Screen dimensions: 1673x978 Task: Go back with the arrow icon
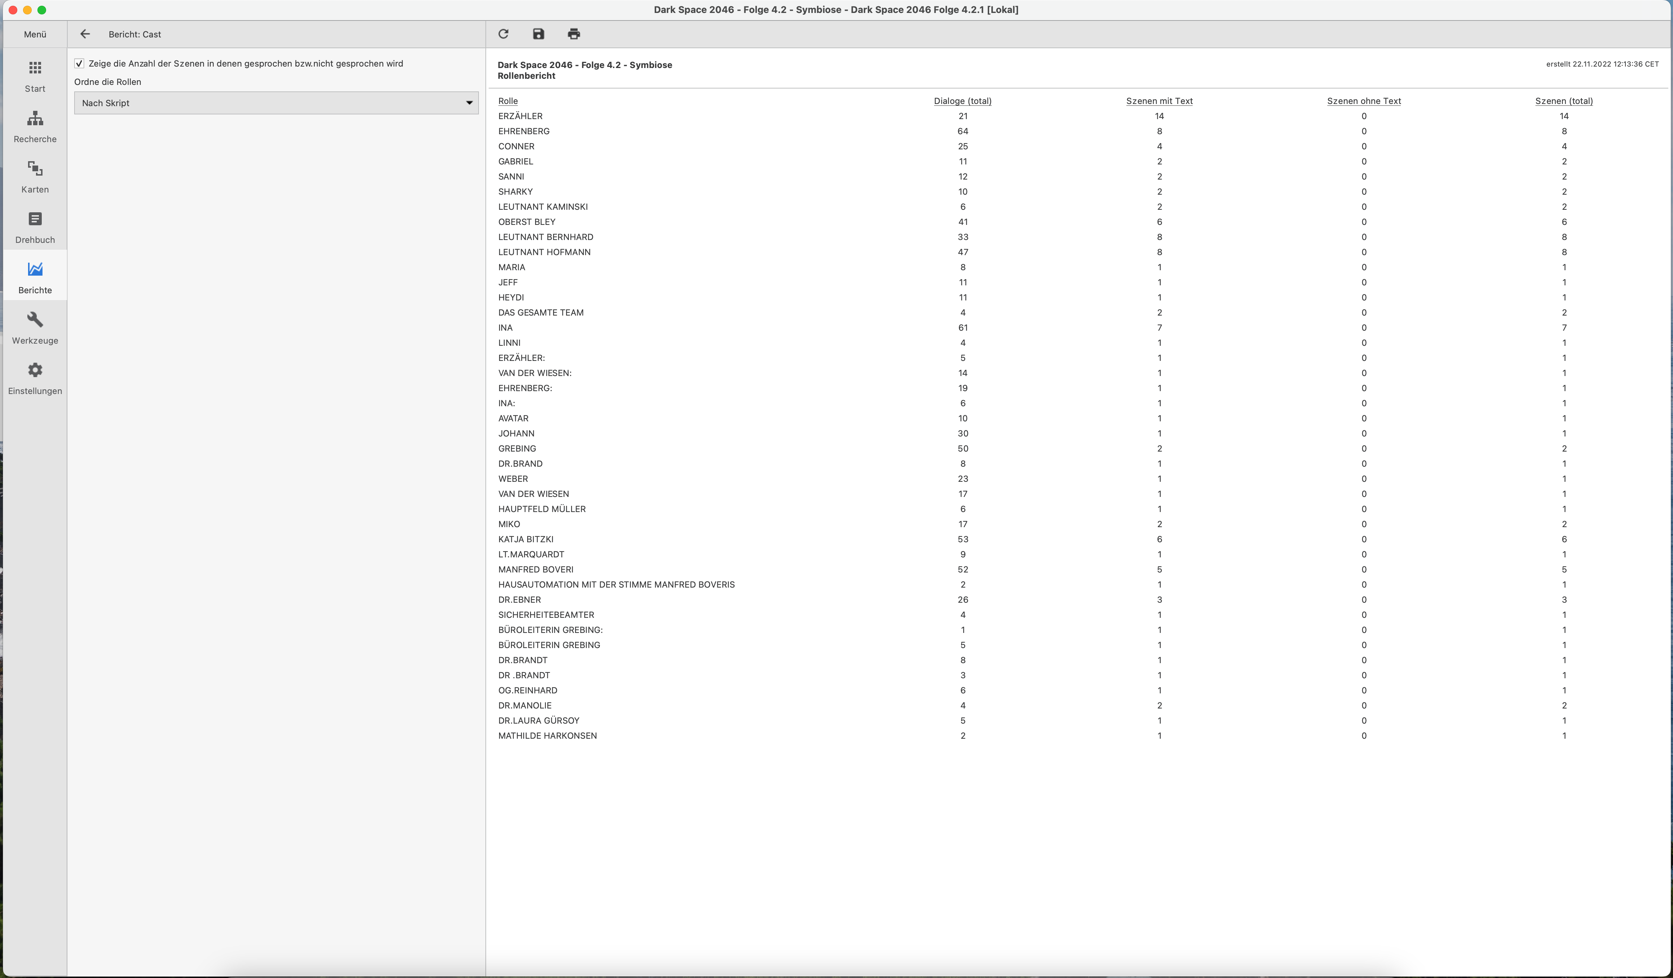pyautogui.click(x=85, y=34)
